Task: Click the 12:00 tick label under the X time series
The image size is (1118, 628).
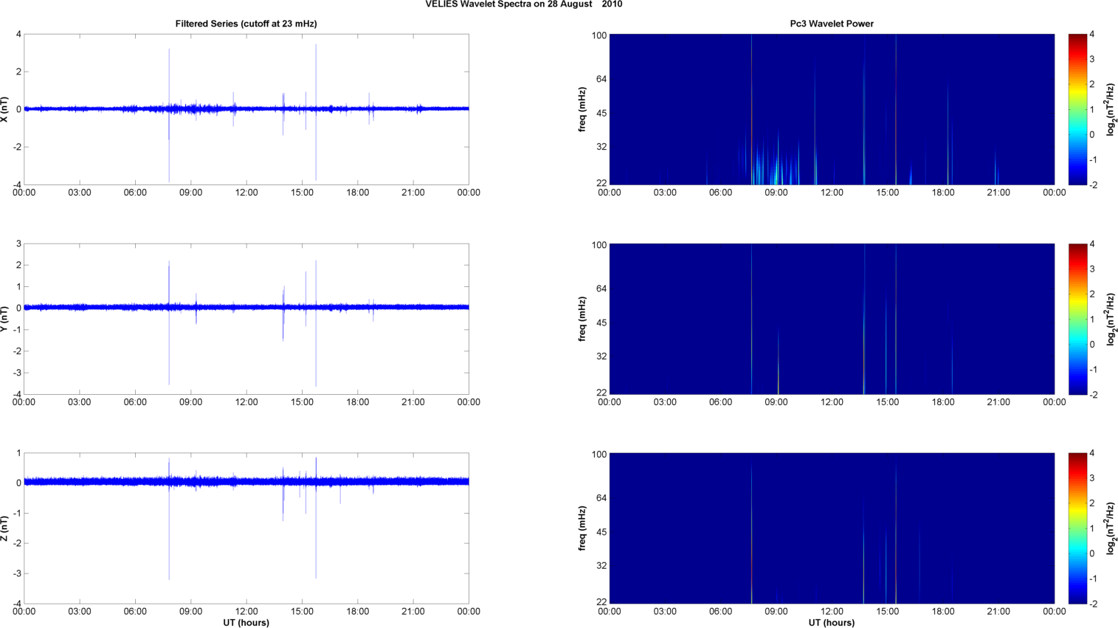Action: [246, 193]
